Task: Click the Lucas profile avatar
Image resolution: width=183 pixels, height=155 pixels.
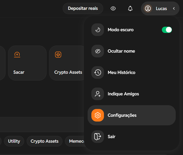Action: point(148,9)
